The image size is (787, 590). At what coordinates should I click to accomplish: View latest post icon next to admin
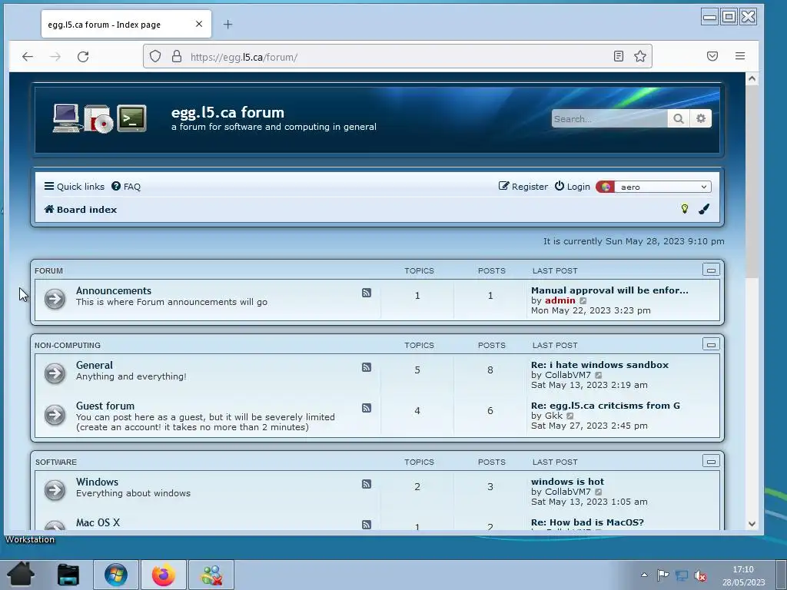(583, 300)
